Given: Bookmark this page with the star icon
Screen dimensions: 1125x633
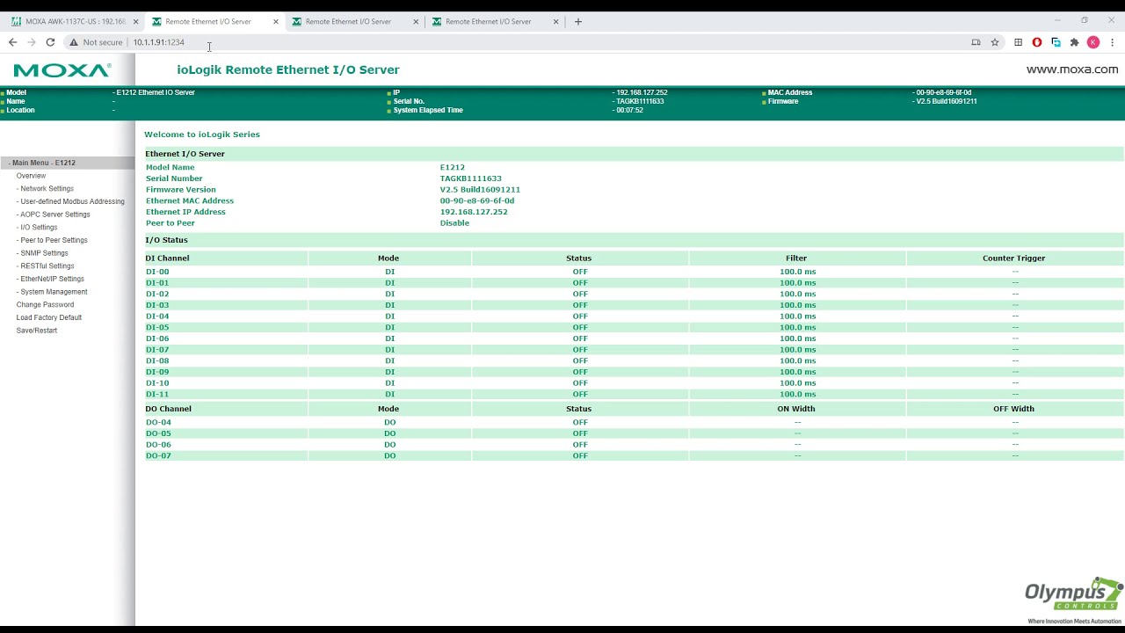Looking at the screenshot, I should (x=995, y=42).
